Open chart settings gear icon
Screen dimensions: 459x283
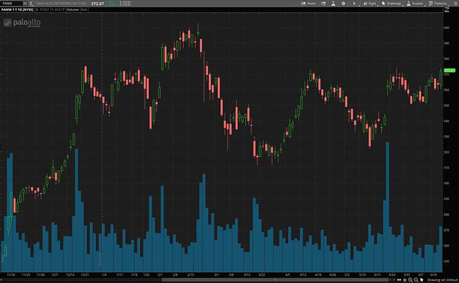pos(343,4)
